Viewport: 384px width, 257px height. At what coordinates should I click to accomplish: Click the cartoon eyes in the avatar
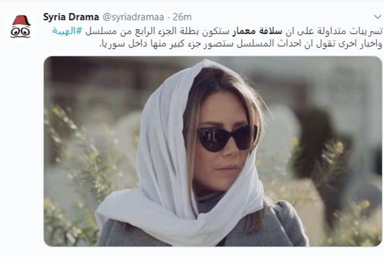click(x=20, y=31)
